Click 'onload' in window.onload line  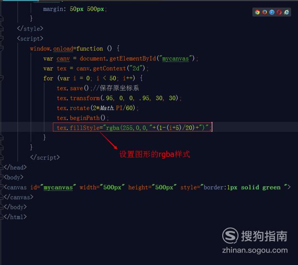(x=63, y=49)
